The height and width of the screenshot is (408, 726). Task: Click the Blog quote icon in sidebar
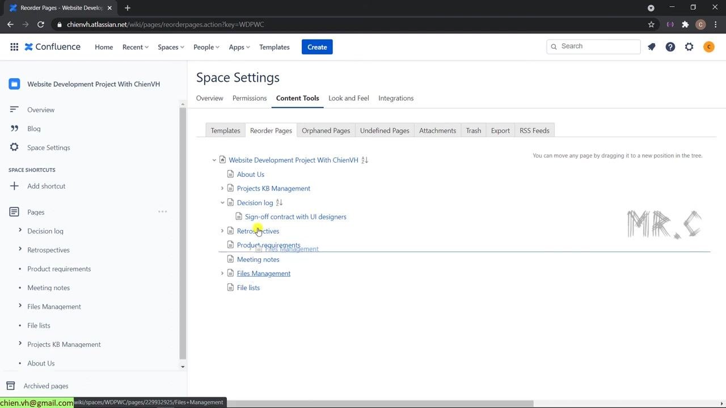14,129
